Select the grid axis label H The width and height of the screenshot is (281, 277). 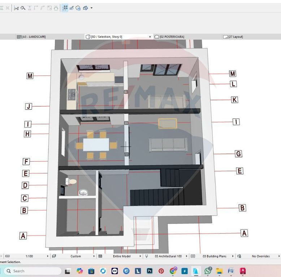(x=27, y=134)
